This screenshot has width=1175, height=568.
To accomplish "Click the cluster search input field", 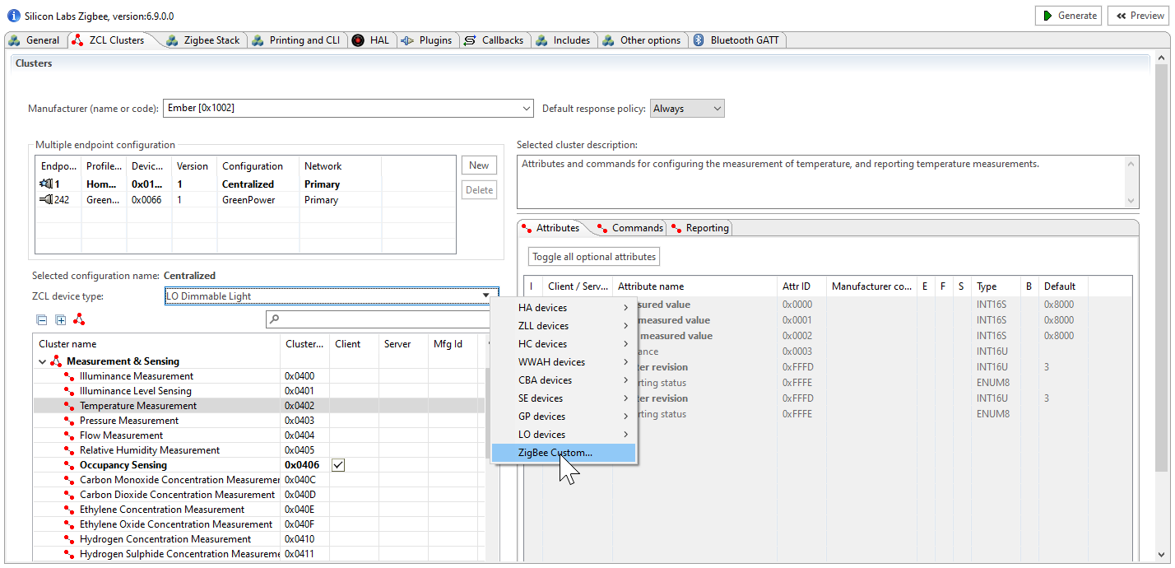I will pos(379,319).
